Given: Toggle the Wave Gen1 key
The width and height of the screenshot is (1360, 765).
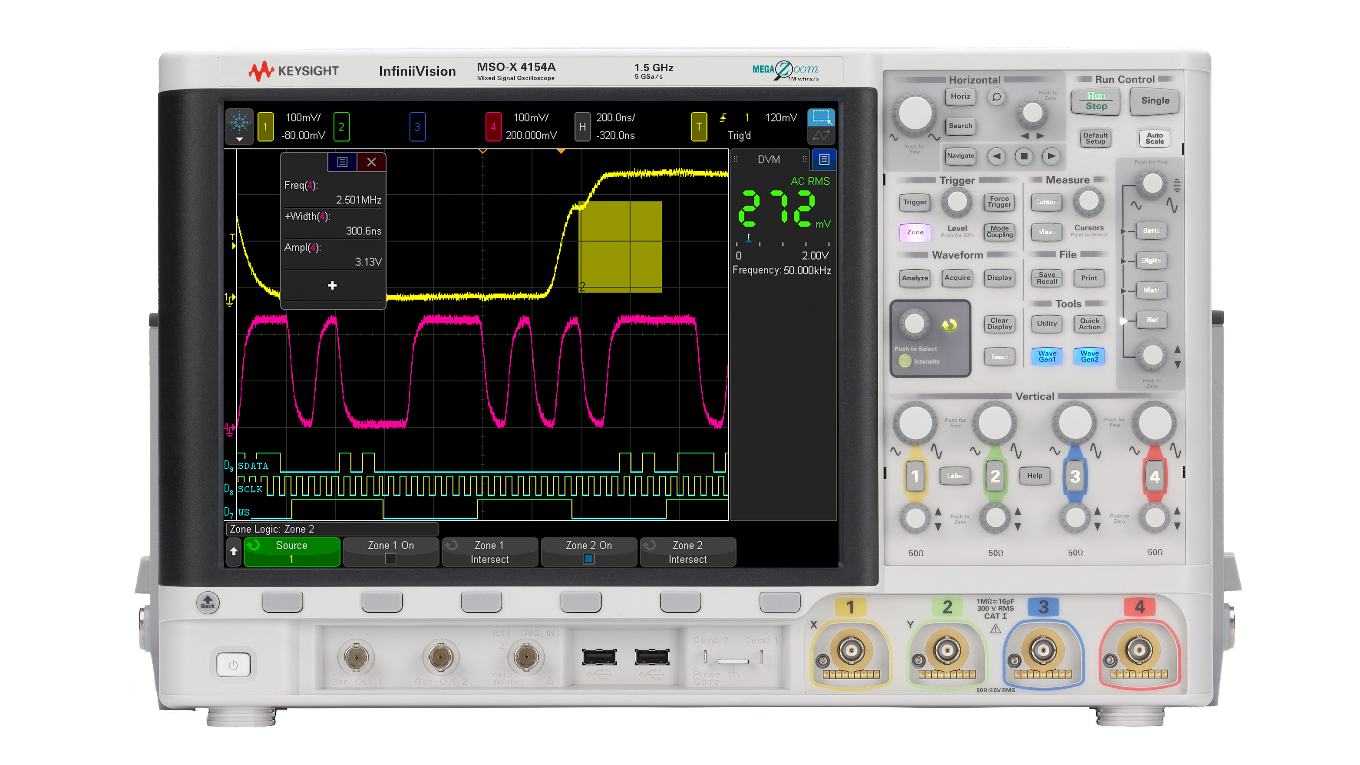Looking at the screenshot, I should click(1047, 357).
